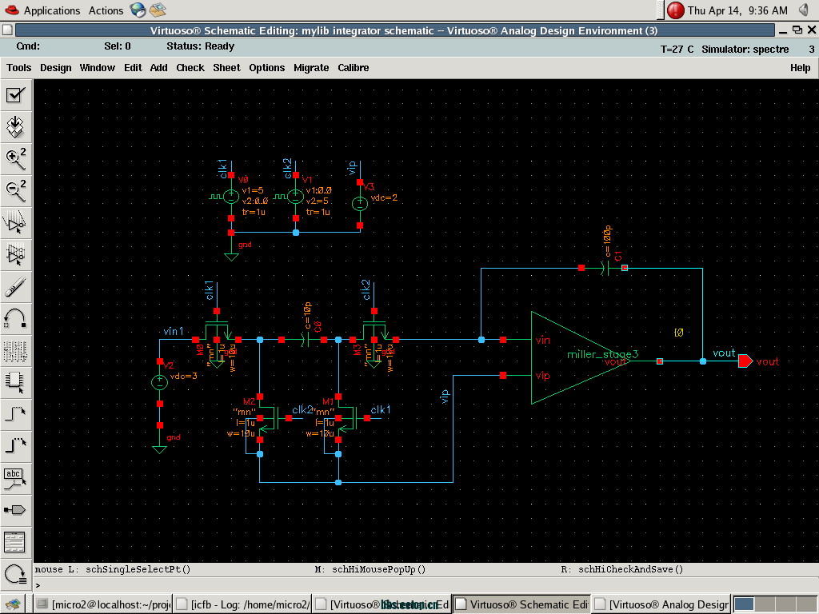
Task: Open mail launcher in top panel
Action: (x=158, y=10)
